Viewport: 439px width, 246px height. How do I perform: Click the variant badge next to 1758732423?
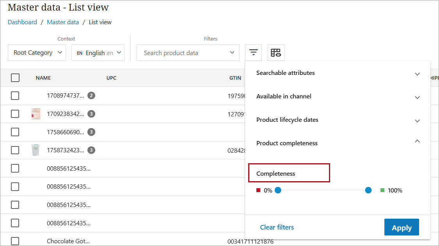pyautogui.click(x=91, y=150)
